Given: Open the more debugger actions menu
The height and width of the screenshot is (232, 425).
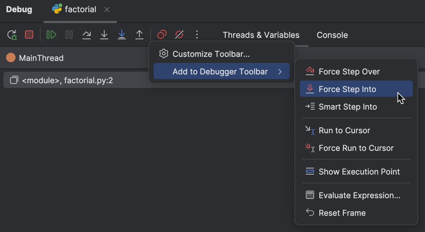Looking at the screenshot, I should point(197,34).
